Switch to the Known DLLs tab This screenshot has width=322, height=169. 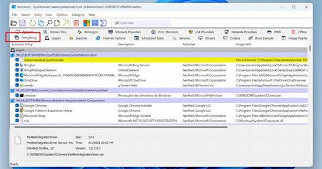pos(55,32)
